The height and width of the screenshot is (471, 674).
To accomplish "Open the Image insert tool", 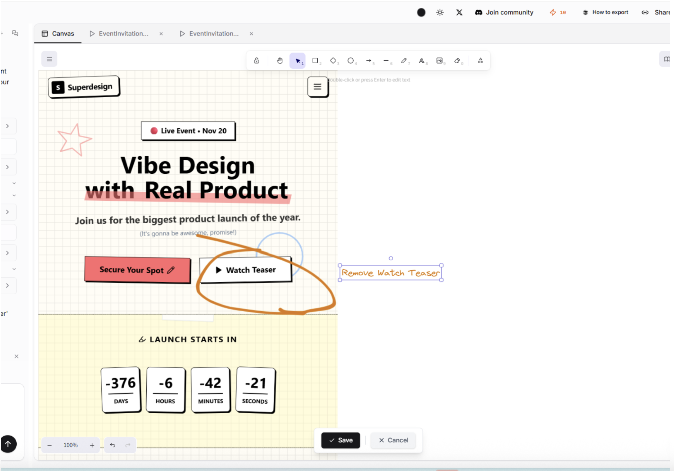I will 440,60.
